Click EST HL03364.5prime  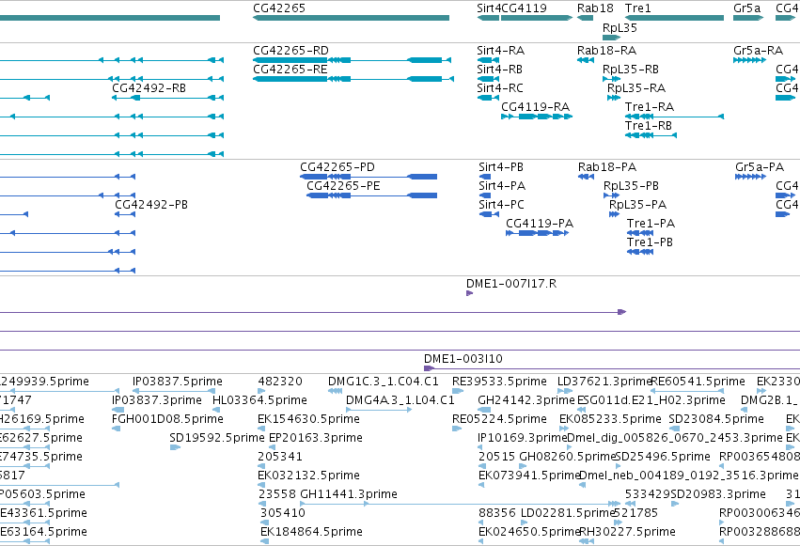pos(216,410)
